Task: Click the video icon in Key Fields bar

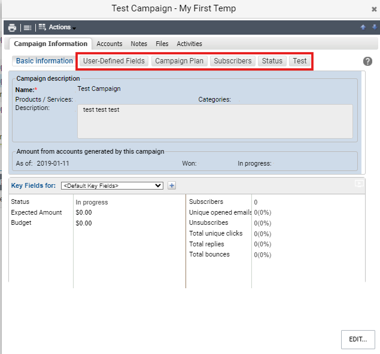Action: point(359,184)
